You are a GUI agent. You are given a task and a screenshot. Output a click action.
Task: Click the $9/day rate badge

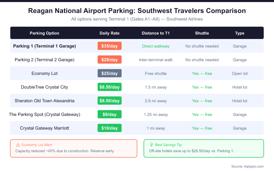tap(110, 114)
